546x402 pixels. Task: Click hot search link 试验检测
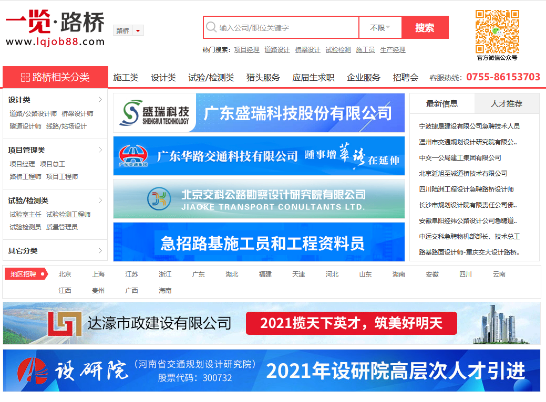tap(338, 50)
